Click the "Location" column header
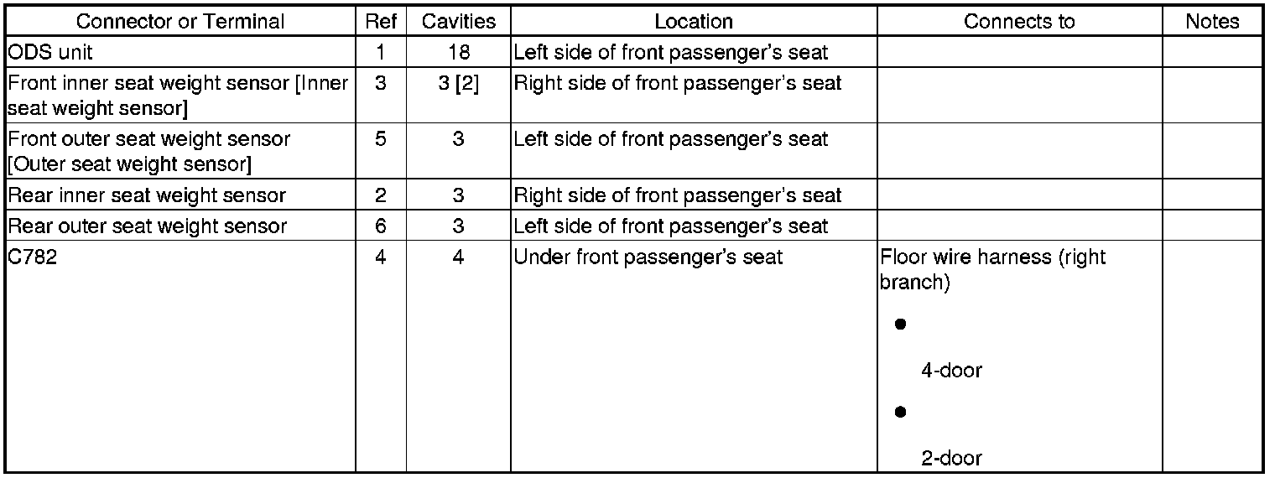This screenshot has height=478, width=1275. (693, 22)
